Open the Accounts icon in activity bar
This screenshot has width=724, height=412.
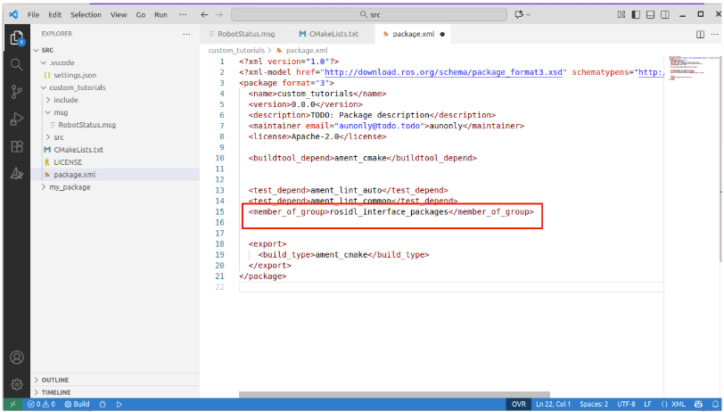[x=16, y=358]
